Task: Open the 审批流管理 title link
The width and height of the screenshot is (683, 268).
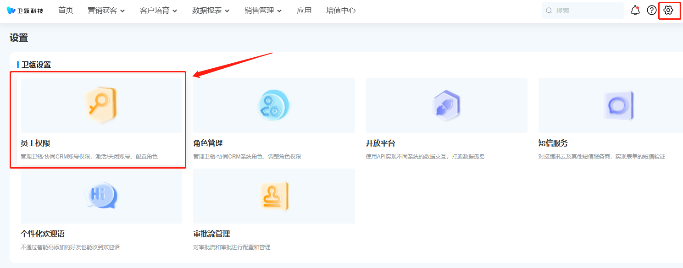Action: click(211, 234)
